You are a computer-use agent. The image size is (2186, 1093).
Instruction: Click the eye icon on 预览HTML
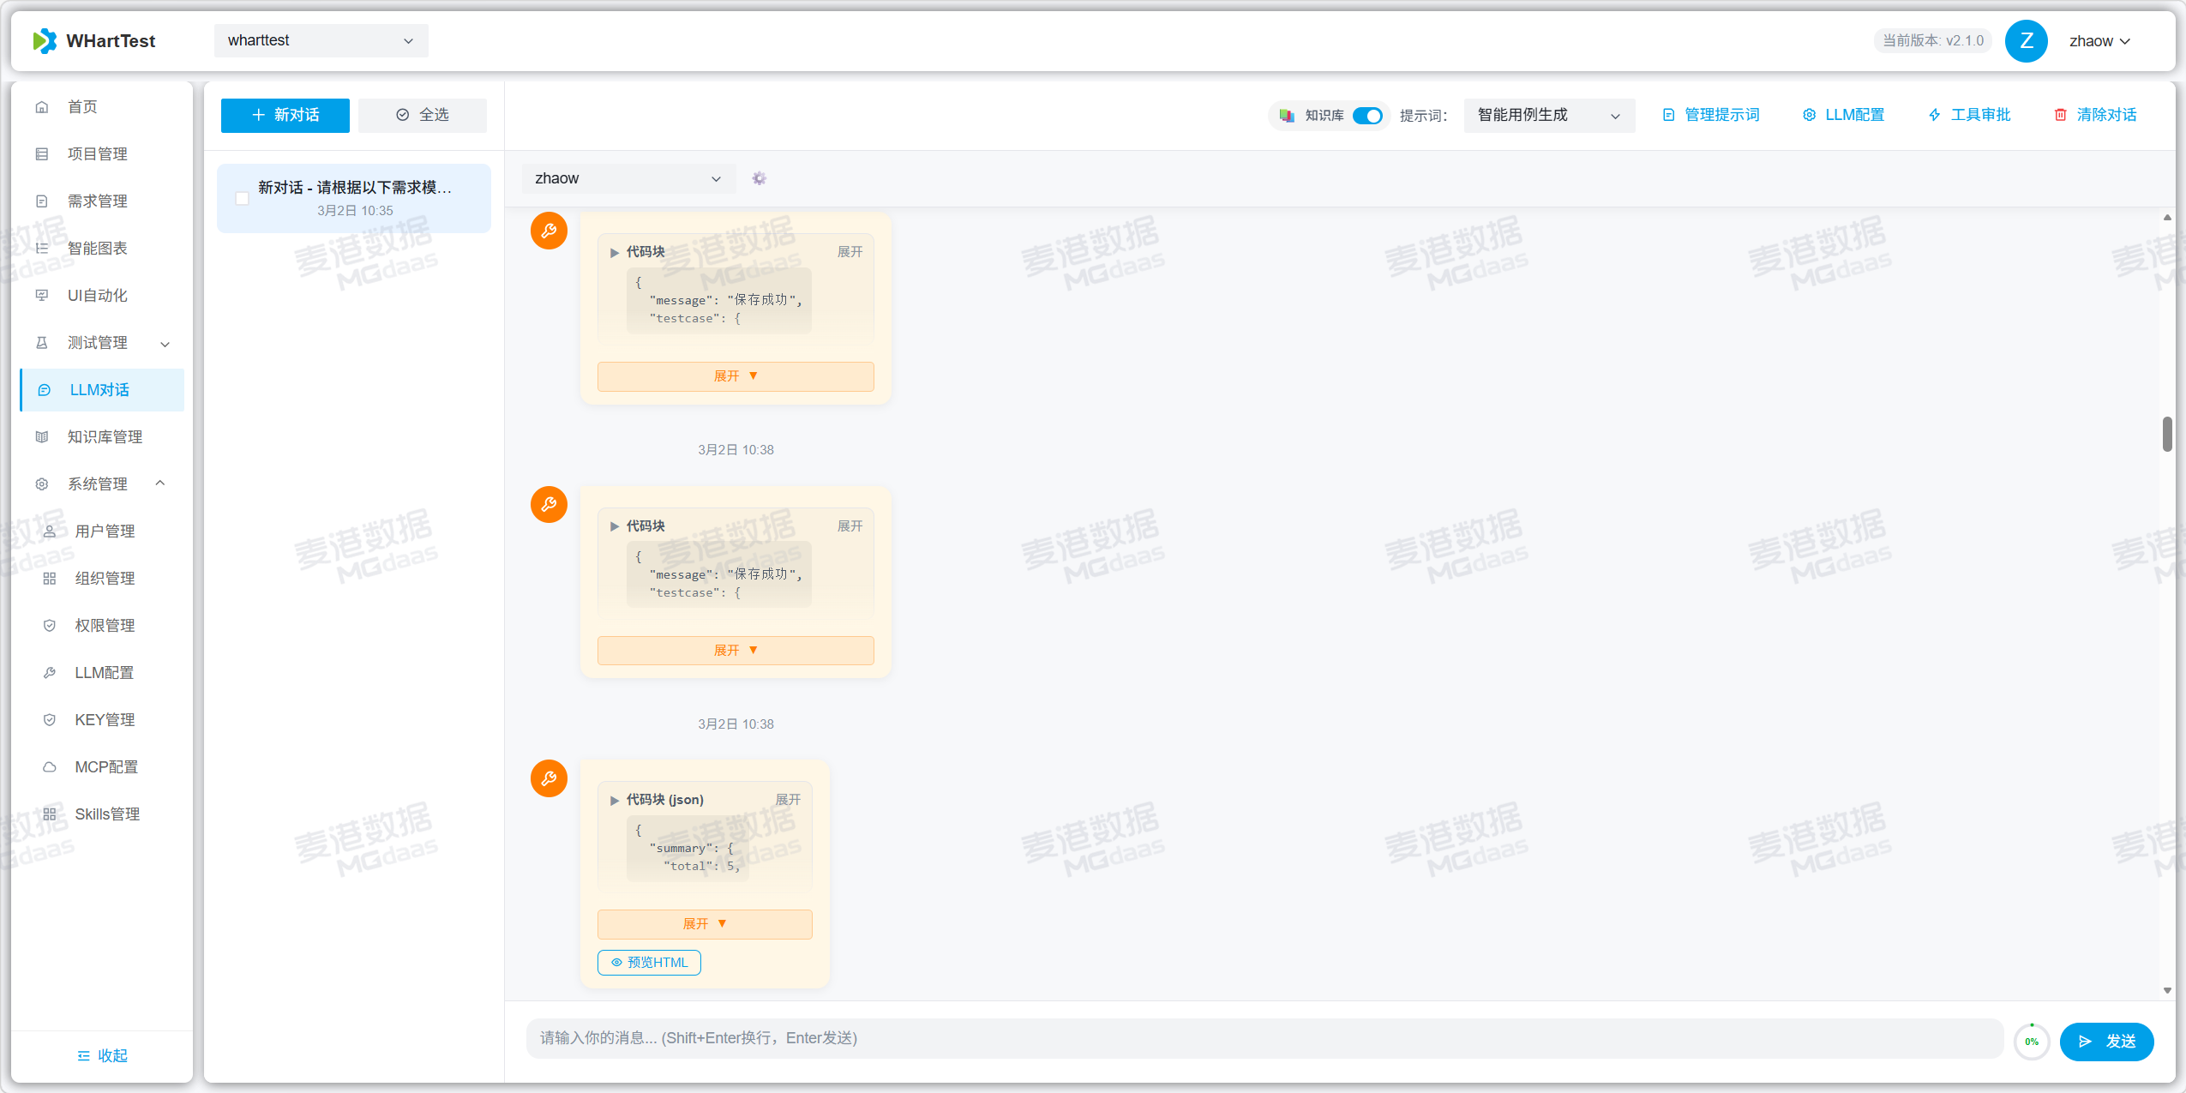coord(616,962)
